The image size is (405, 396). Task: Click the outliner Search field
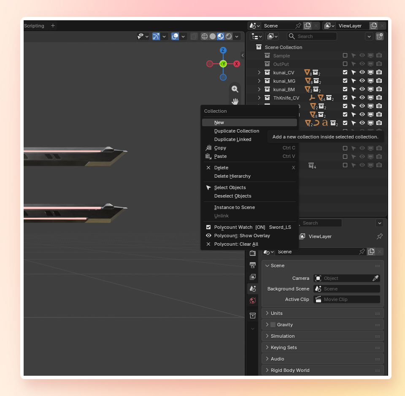pyautogui.click(x=312, y=36)
